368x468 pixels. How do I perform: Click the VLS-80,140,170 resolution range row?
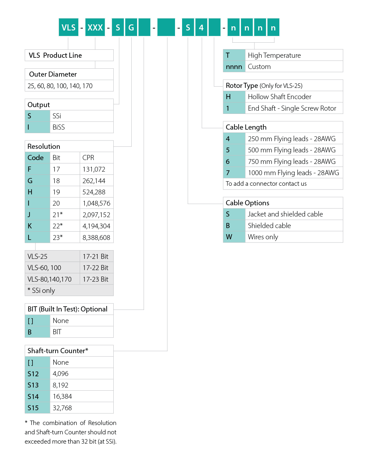coord(49,279)
